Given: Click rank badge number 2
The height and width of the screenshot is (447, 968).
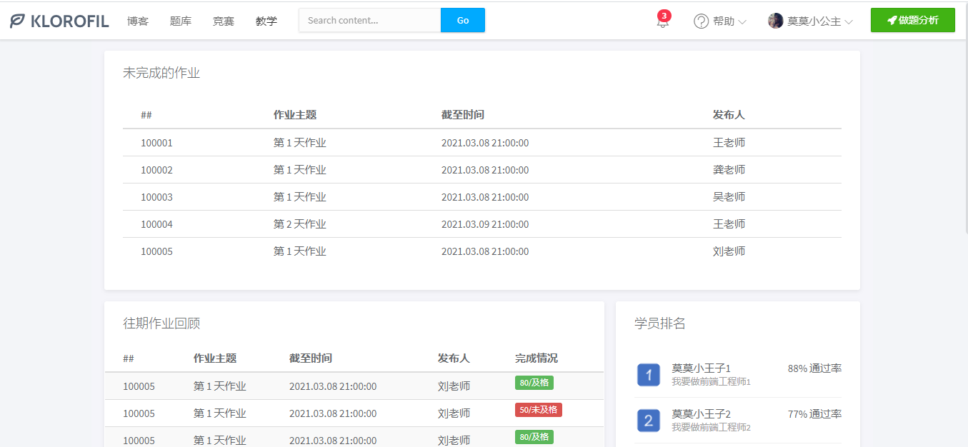Looking at the screenshot, I should point(648,421).
